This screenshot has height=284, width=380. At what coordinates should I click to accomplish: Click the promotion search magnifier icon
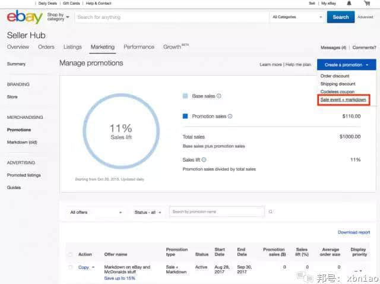tap(271, 212)
